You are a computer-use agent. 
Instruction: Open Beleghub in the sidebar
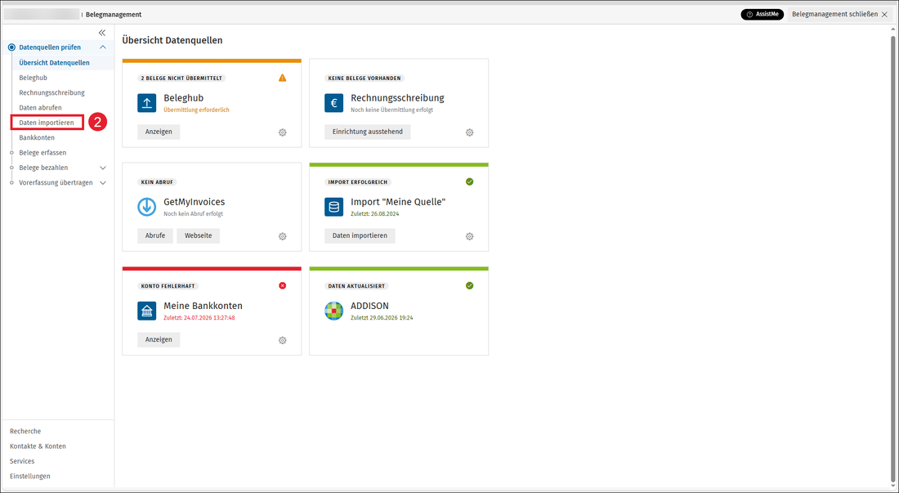click(x=34, y=78)
